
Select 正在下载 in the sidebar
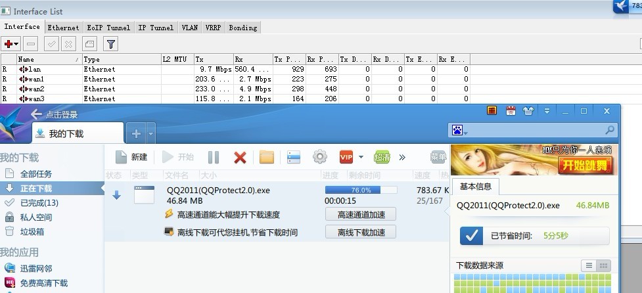click(52, 189)
